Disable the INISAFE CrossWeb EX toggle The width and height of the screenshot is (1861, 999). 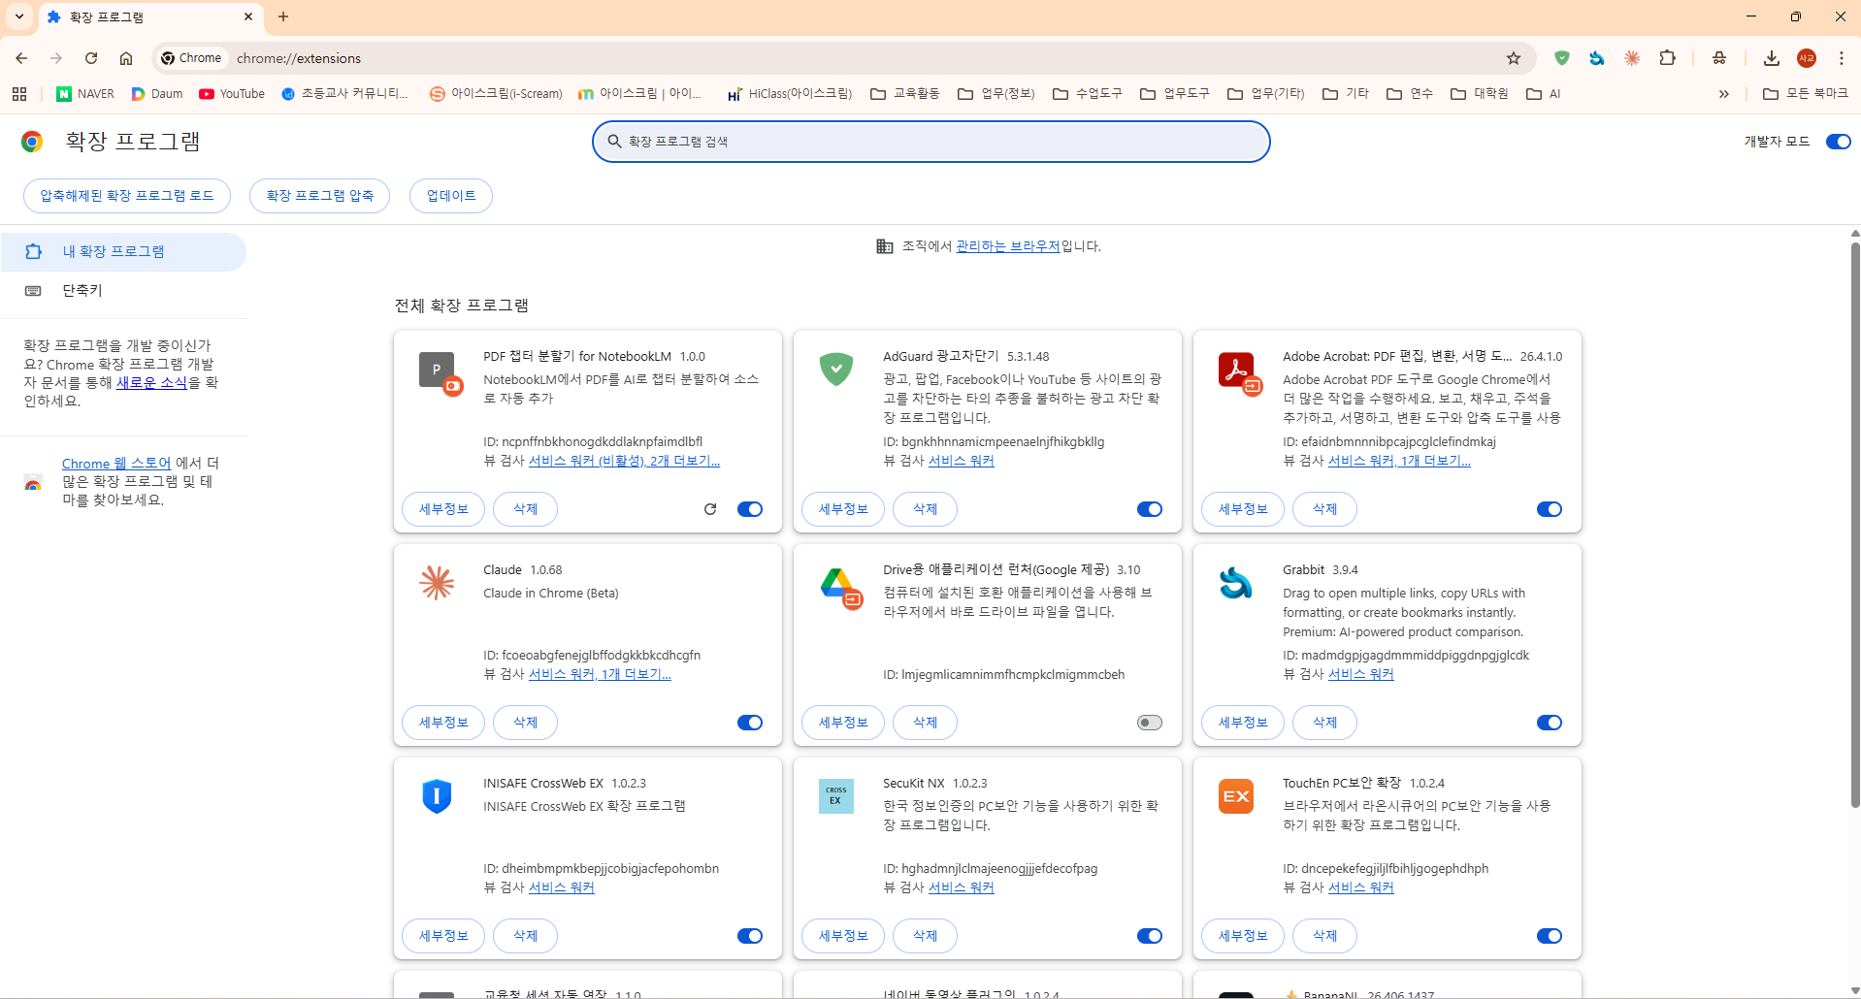[x=750, y=936]
